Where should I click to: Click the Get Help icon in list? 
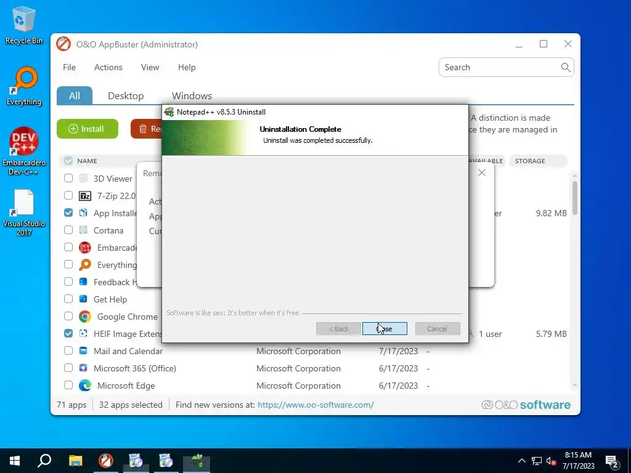coord(83,299)
